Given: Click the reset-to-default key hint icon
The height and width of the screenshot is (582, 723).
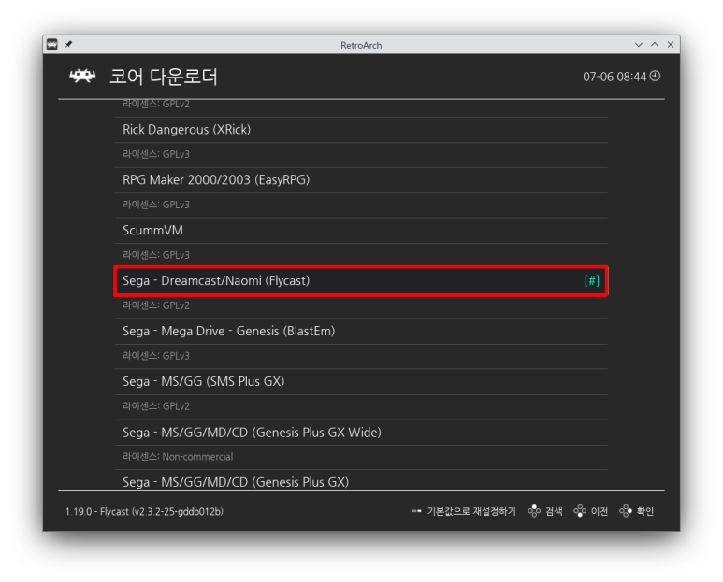Looking at the screenshot, I should point(417,511).
